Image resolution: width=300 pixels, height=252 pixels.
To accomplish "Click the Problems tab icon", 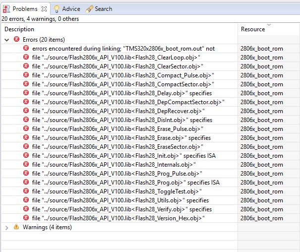I will click(x=6, y=9).
